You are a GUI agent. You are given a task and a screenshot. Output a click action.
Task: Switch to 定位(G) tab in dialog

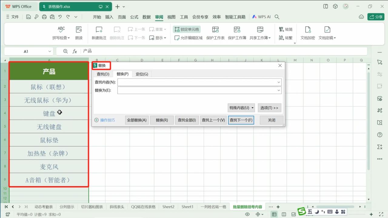coord(142,74)
